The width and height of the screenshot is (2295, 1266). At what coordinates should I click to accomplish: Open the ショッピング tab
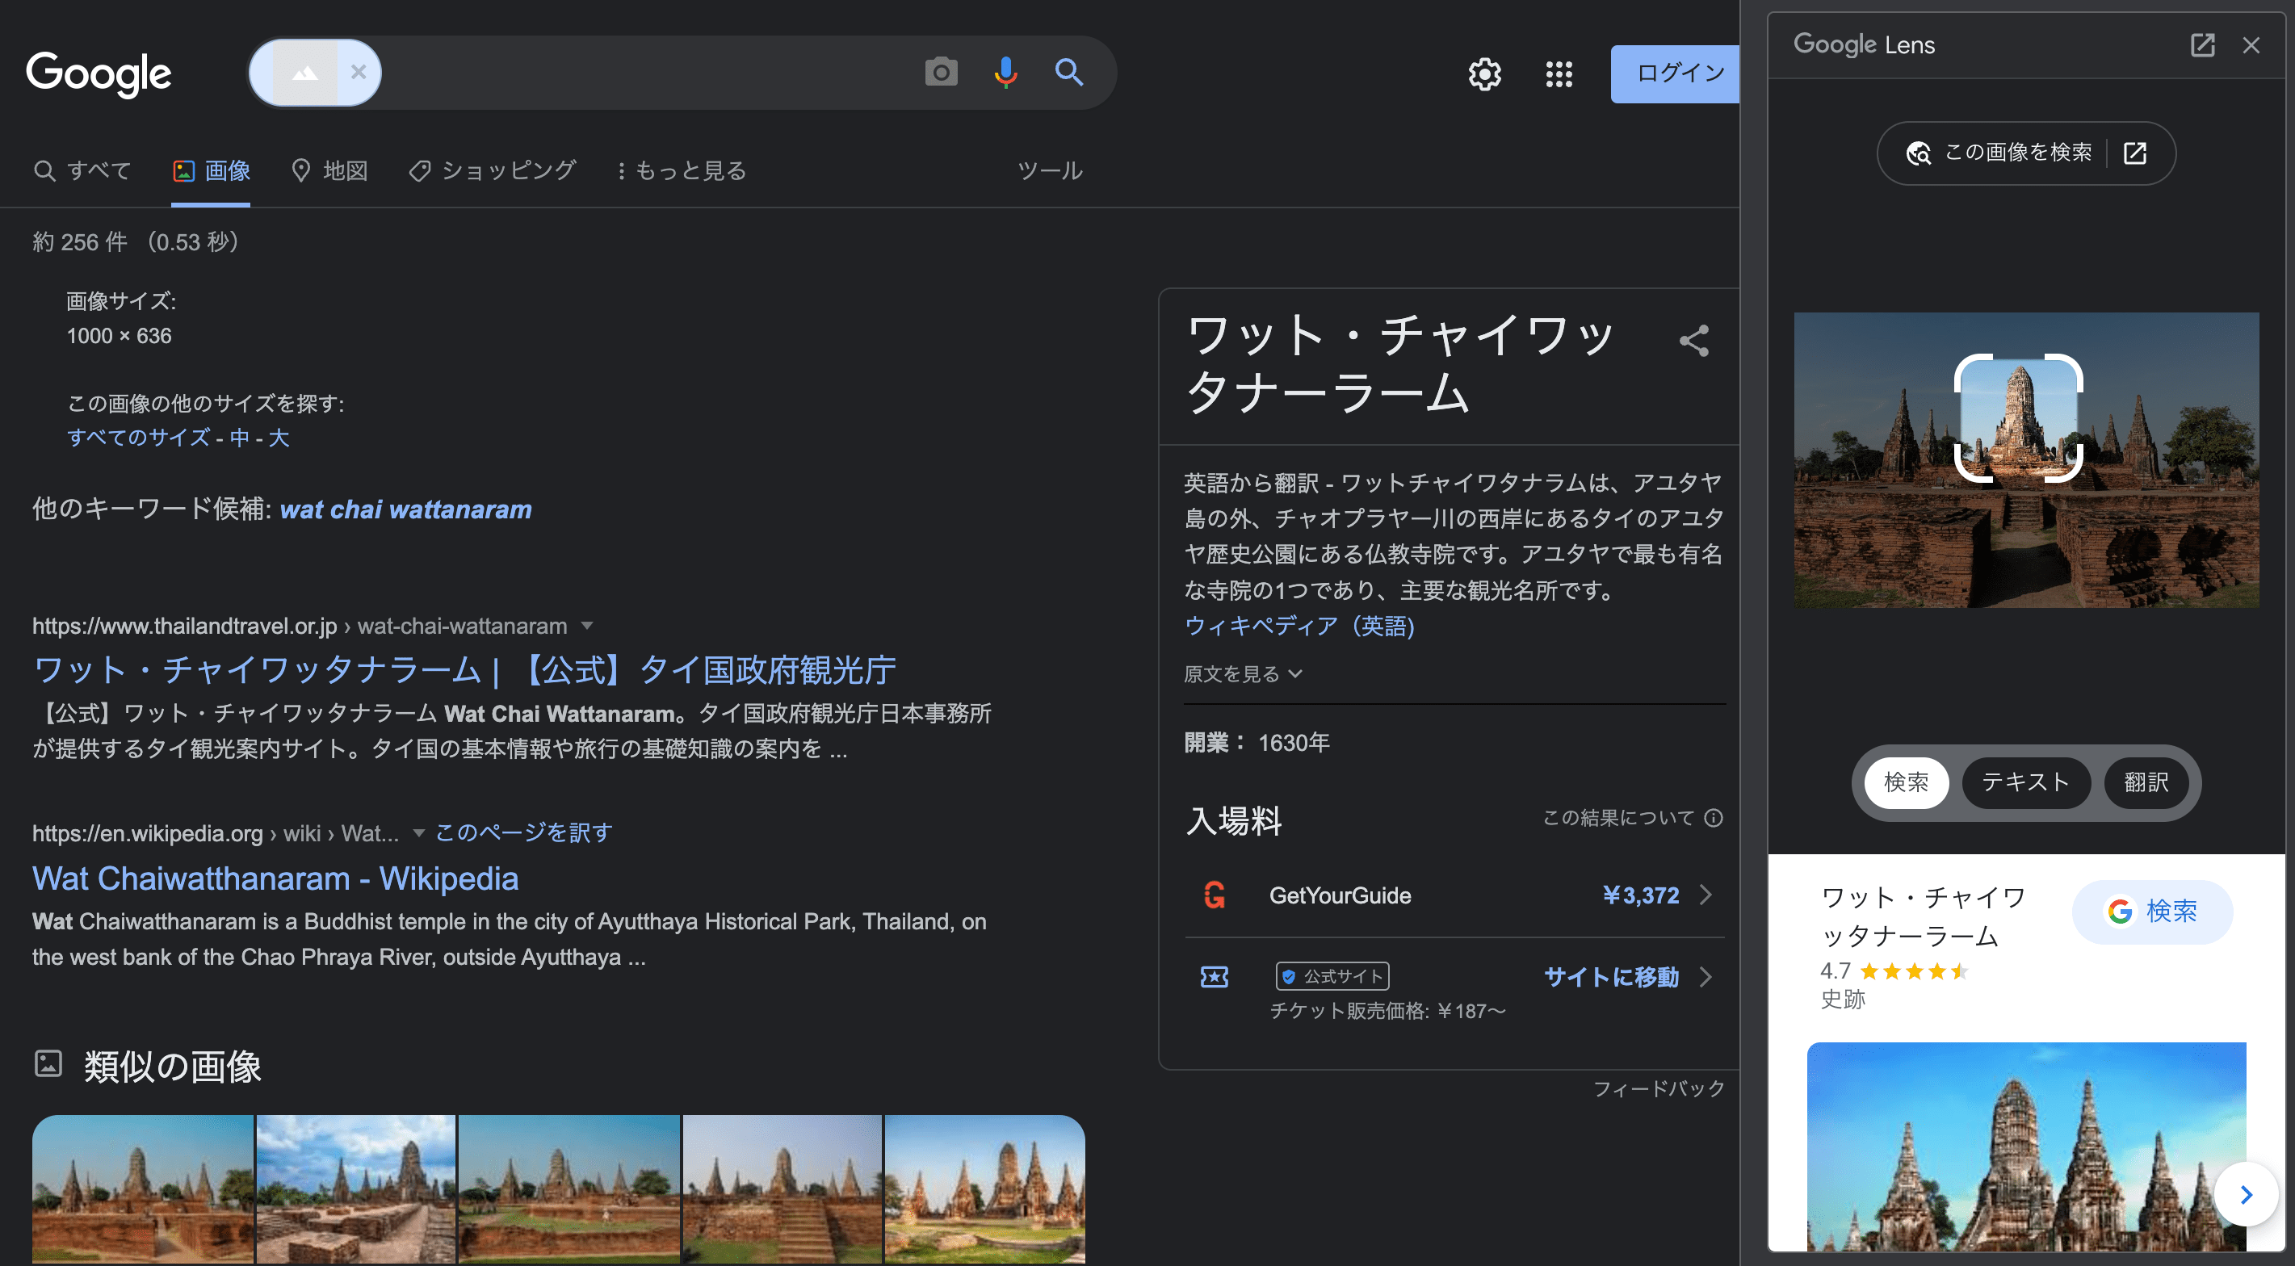[492, 170]
